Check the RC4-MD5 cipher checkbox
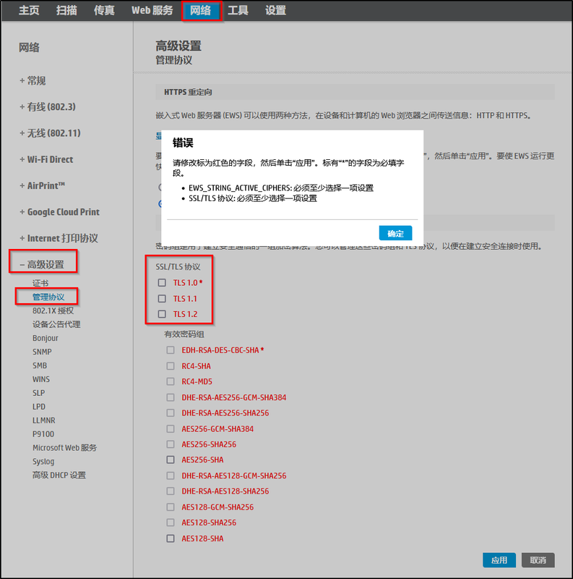 coord(171,381)
